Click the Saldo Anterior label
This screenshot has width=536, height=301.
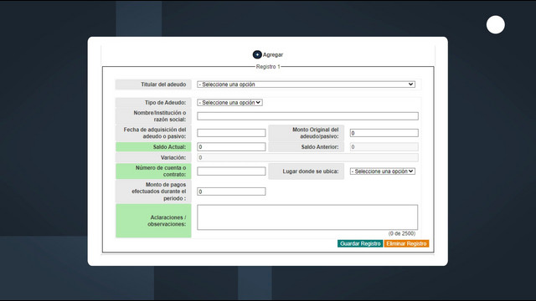(307, 147)
